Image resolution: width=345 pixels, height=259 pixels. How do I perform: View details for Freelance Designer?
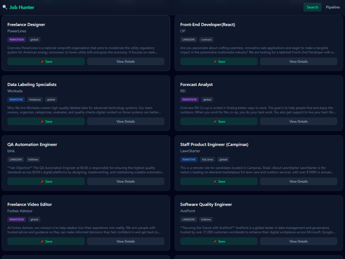pos(126,61)
